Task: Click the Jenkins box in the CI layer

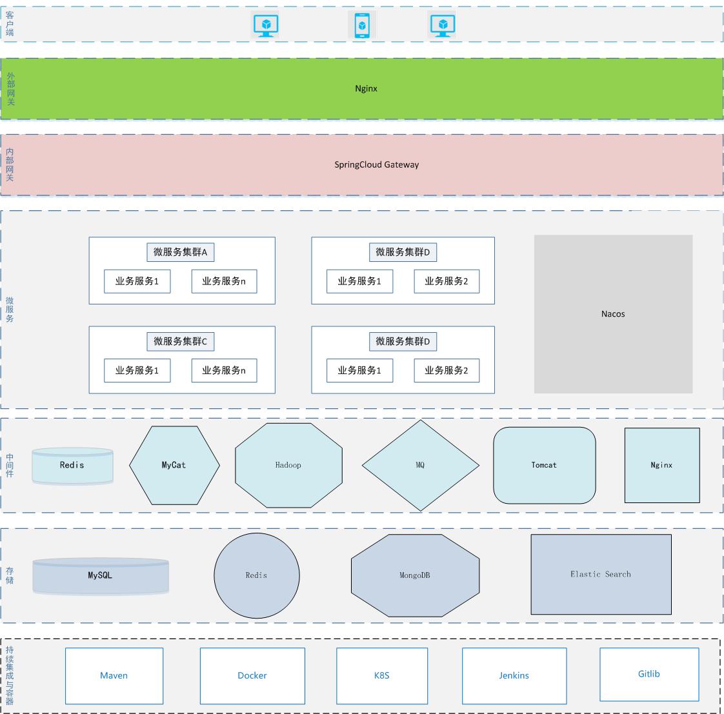Action: click(514, 676)
